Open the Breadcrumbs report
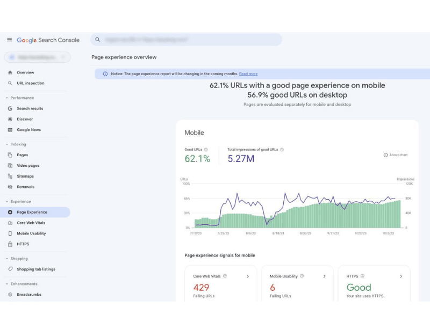The width and height of the screenshot is (430, 322). (29, 295)
